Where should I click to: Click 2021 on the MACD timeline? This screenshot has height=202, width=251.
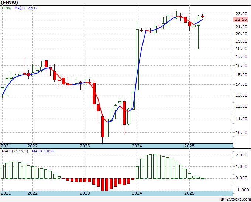[6, 193]
